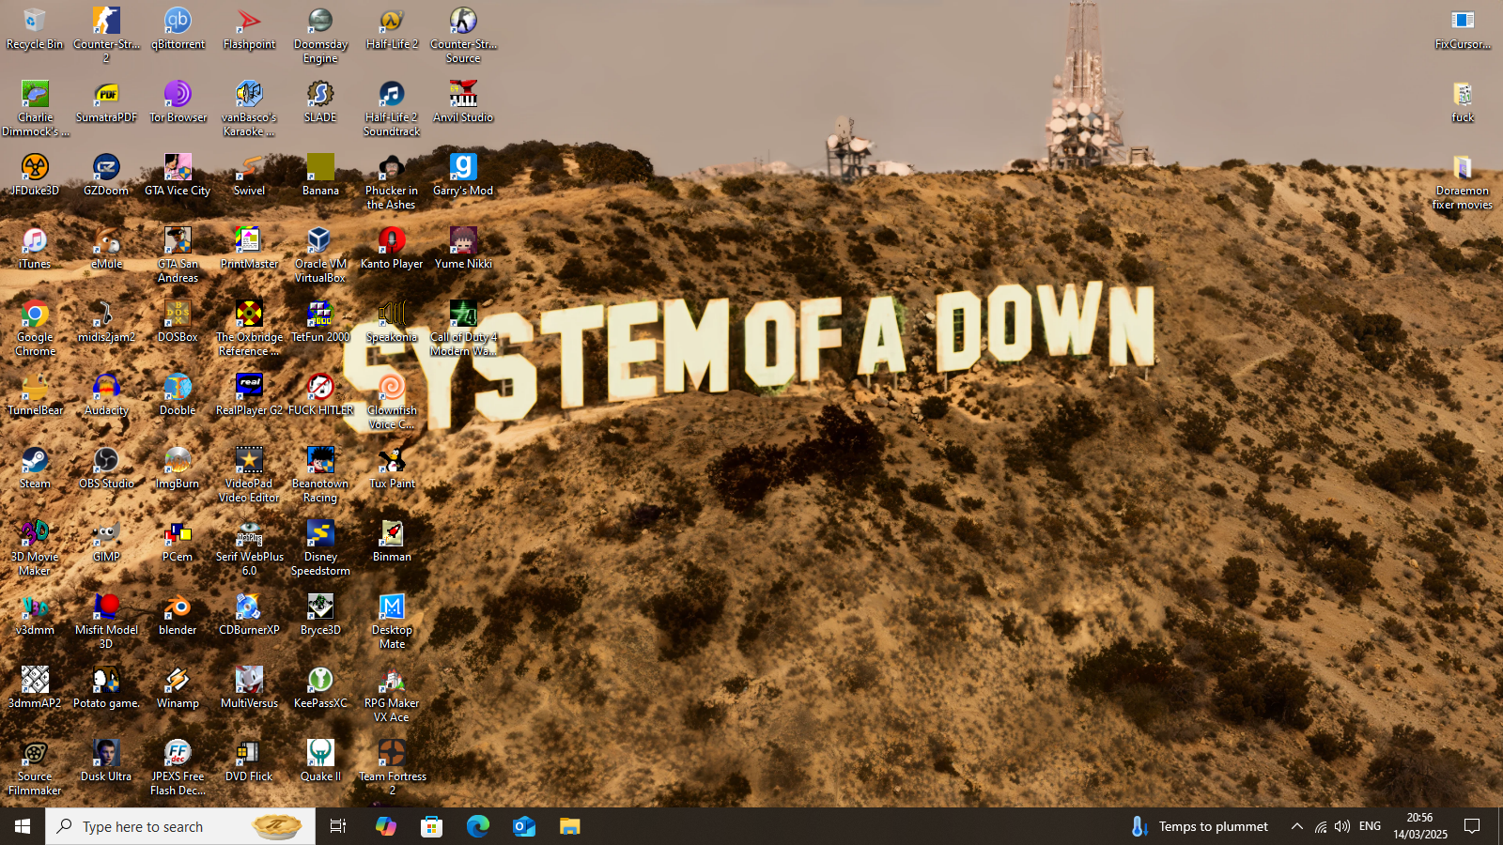
Task: Open the Windows Start menu
Action: (x=23, y=826)
